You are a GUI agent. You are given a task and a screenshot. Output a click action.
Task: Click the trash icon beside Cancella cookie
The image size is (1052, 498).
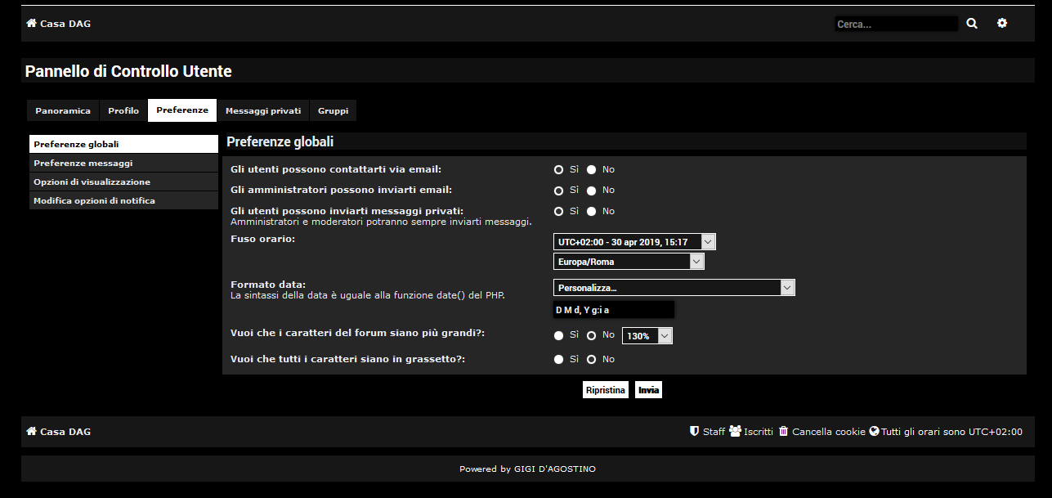coord(783,431)
